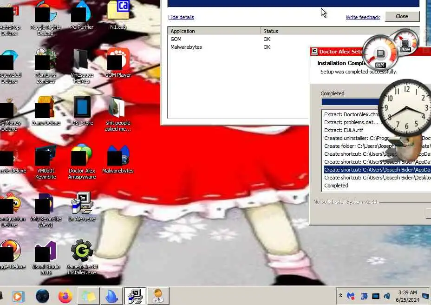Image resolution: width=431 pixels, height=305 pixels.
Task: Switch to the installer setup taskbar button
Action: coord(135,296)
